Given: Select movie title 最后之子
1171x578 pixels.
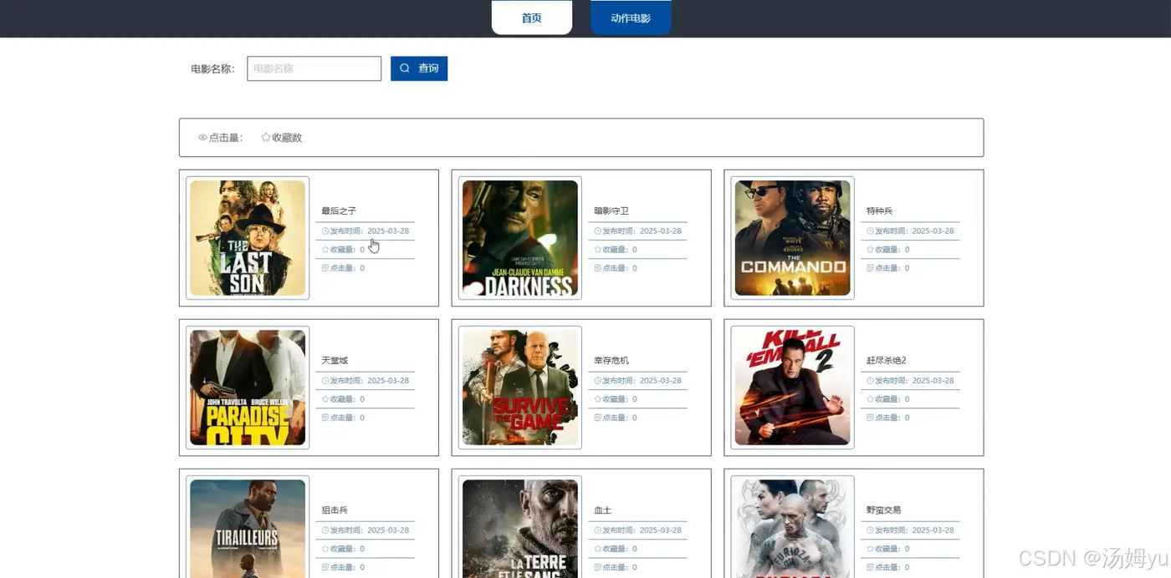Looking at the screenshot, I should pos(339,211).
